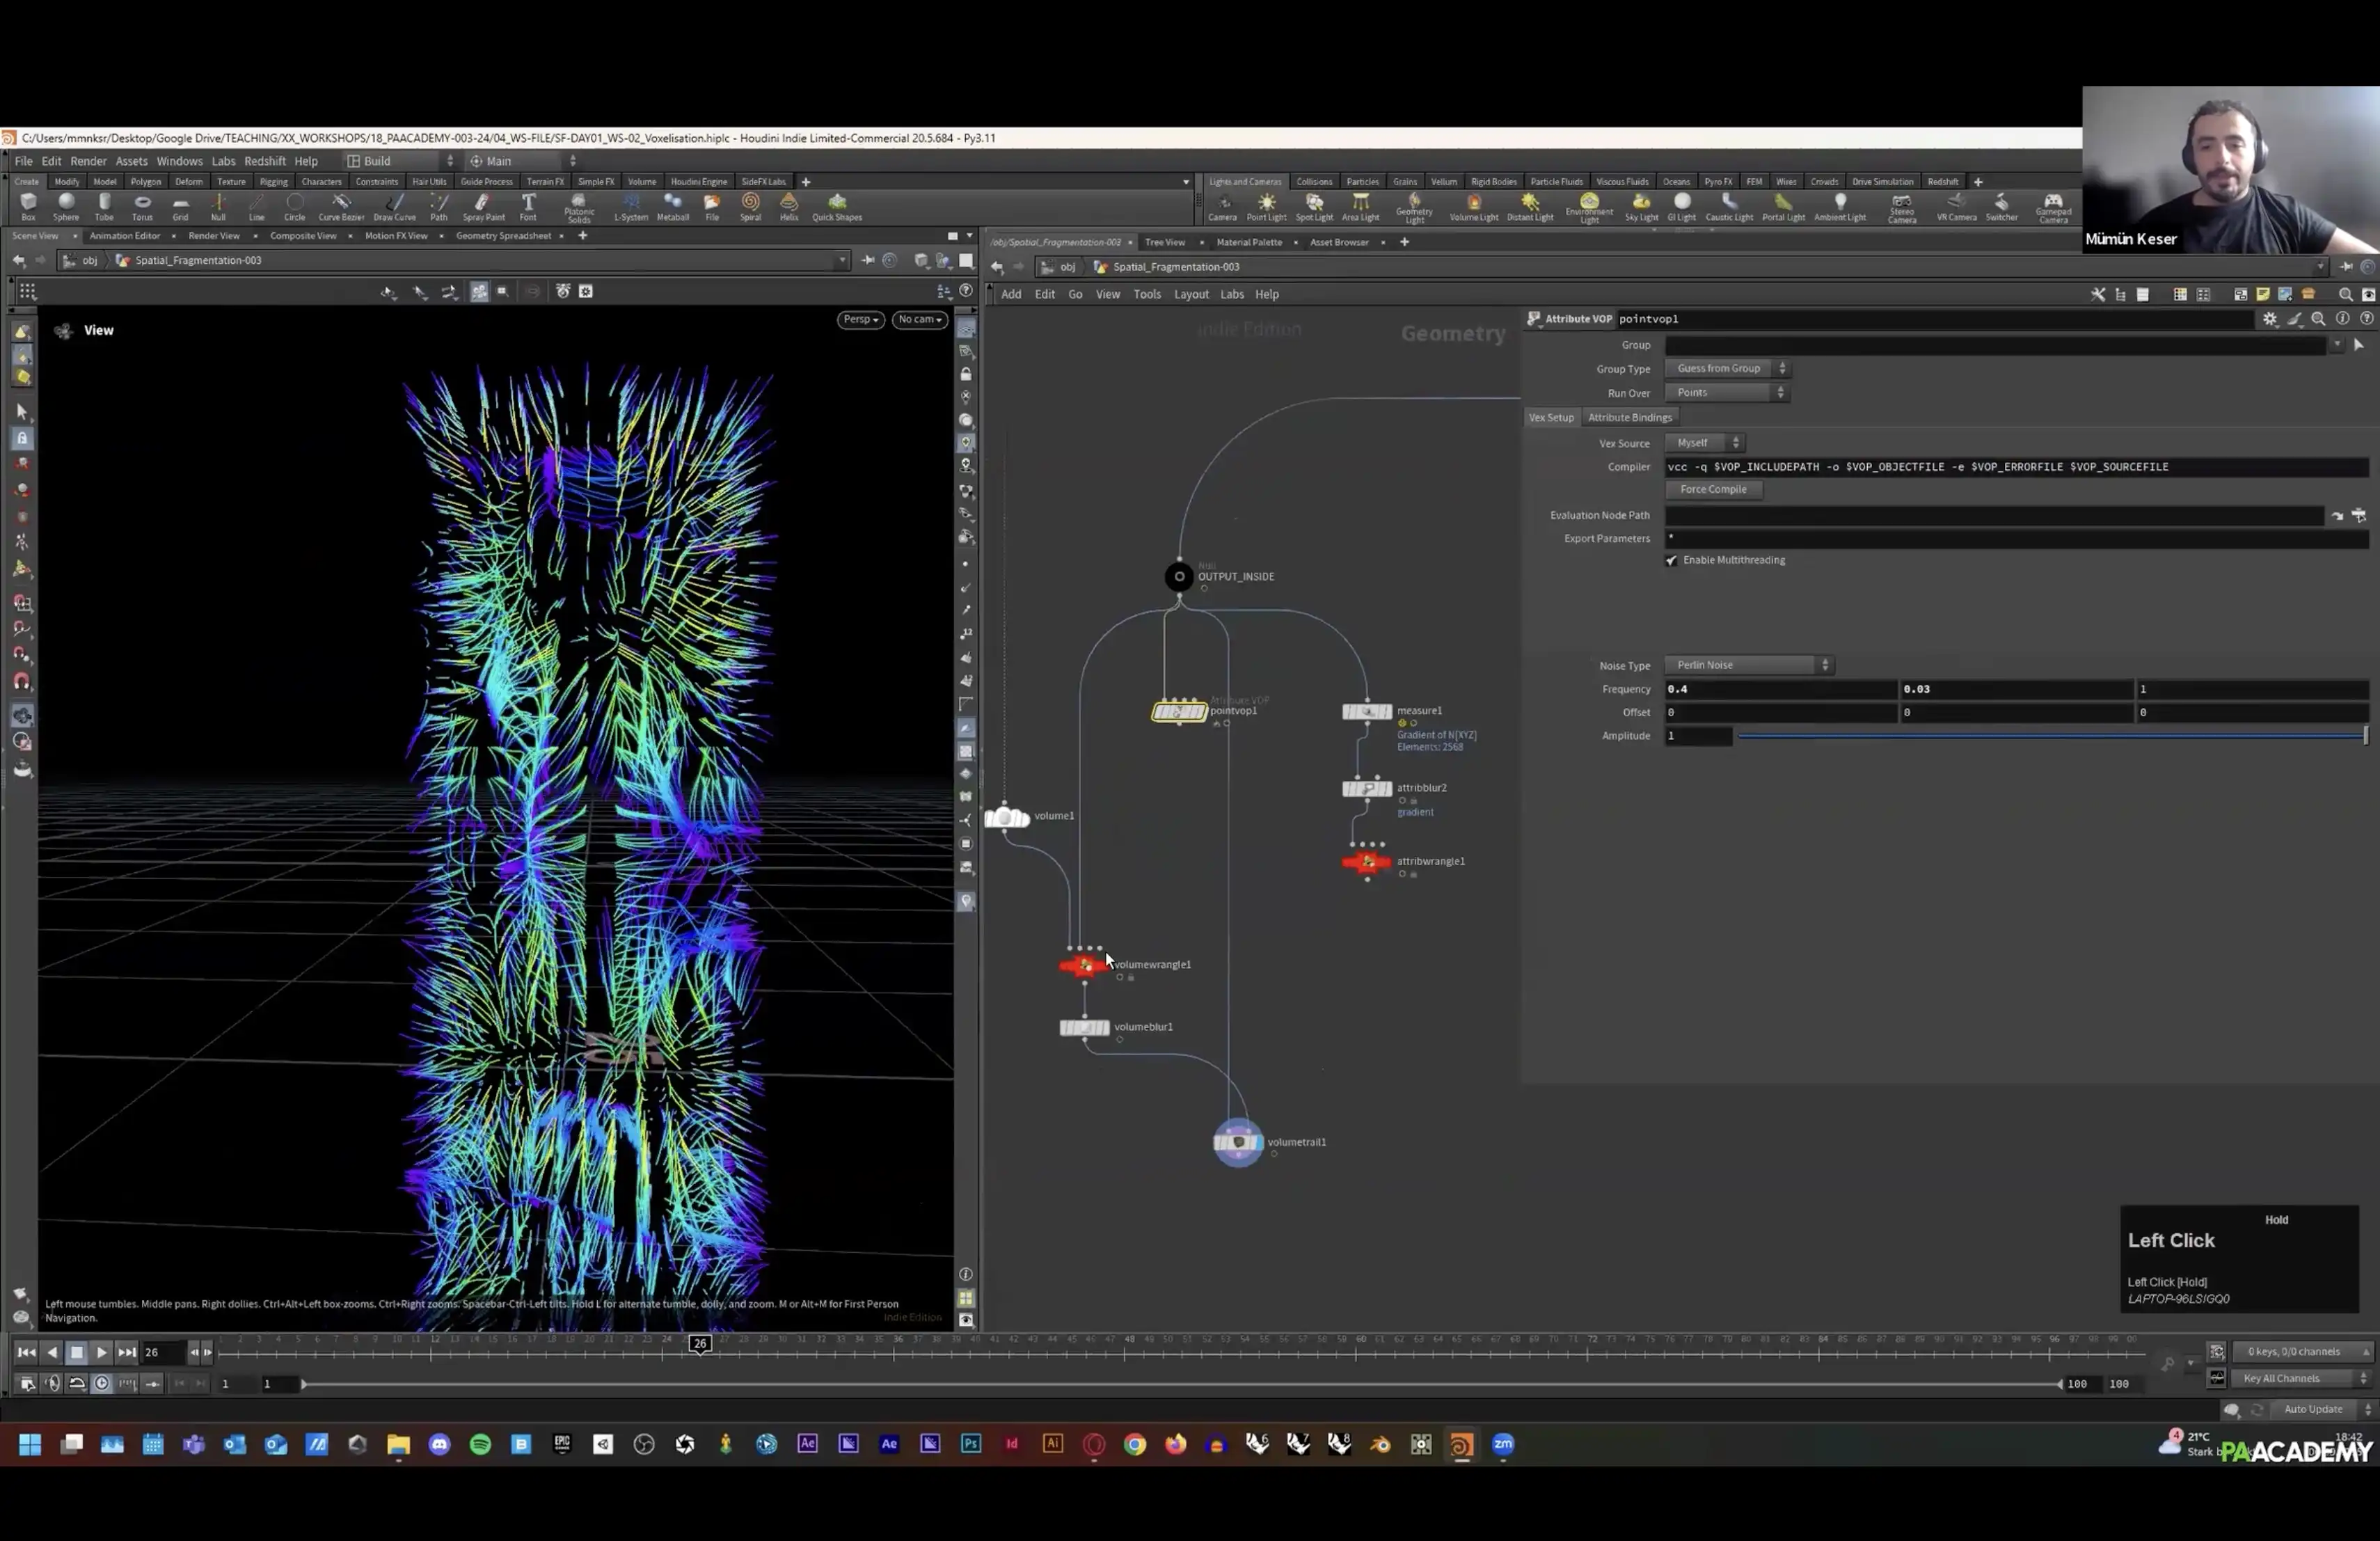Screen dimensions: 2380x1541
Task: Add an Environment Light from shelf
Action: [x=1589, y=208]
